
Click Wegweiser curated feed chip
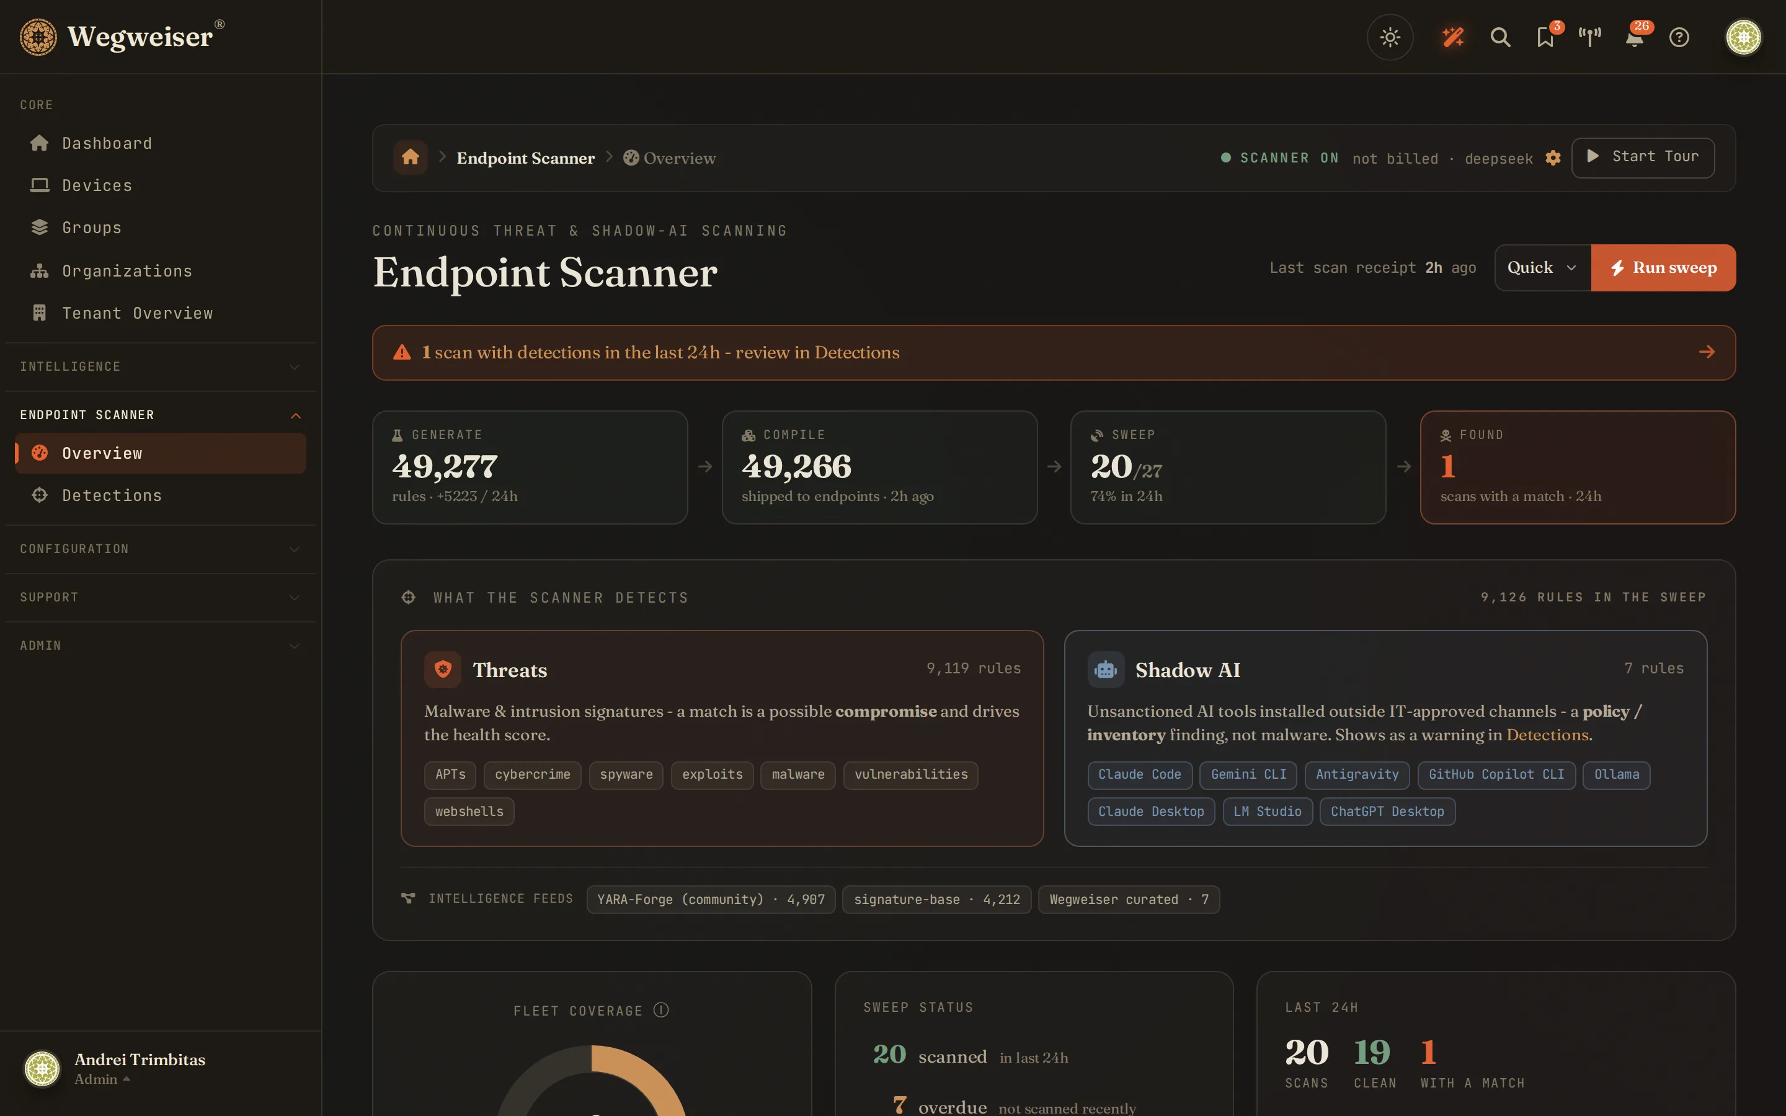click(1129, 900)
